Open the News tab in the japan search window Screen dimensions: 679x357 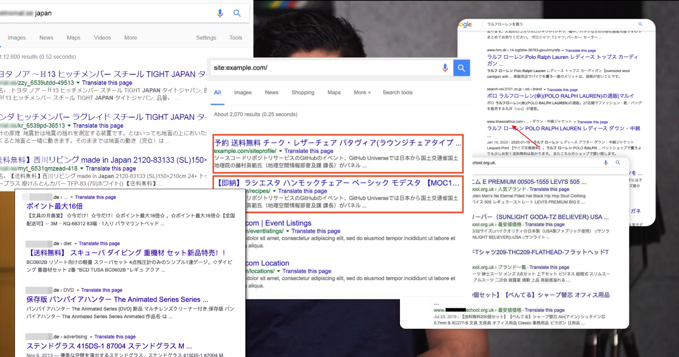(x=46, y=38)
